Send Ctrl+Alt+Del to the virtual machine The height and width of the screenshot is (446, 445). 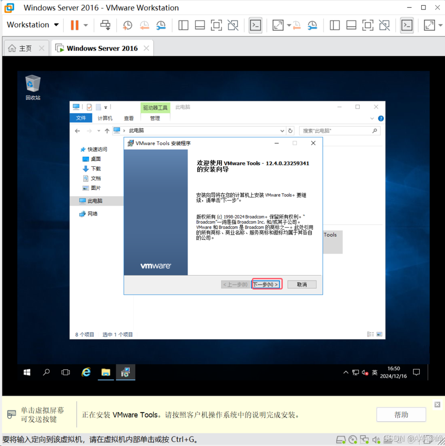tap(105, 25)
